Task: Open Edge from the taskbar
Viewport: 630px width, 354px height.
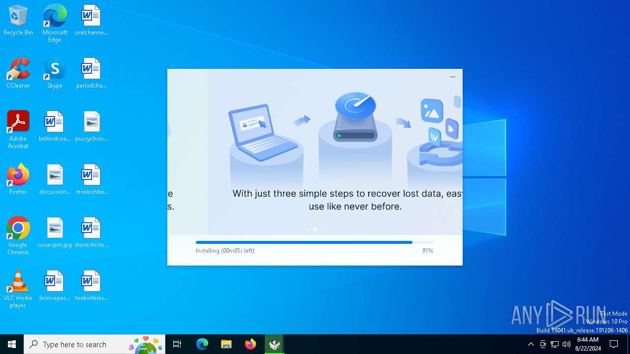Action: click(x=202, y=344)
